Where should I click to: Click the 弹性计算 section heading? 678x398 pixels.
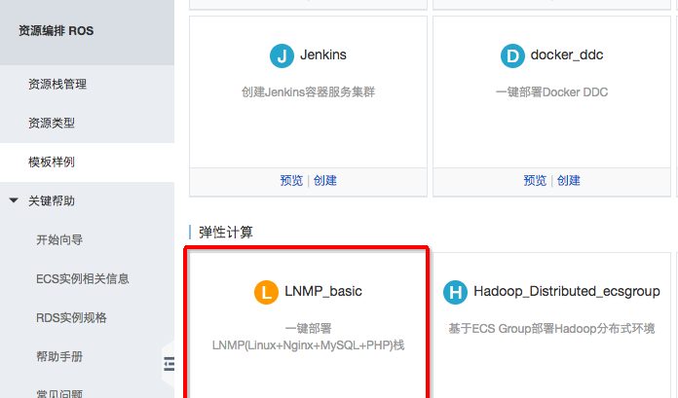coord(226,233)
